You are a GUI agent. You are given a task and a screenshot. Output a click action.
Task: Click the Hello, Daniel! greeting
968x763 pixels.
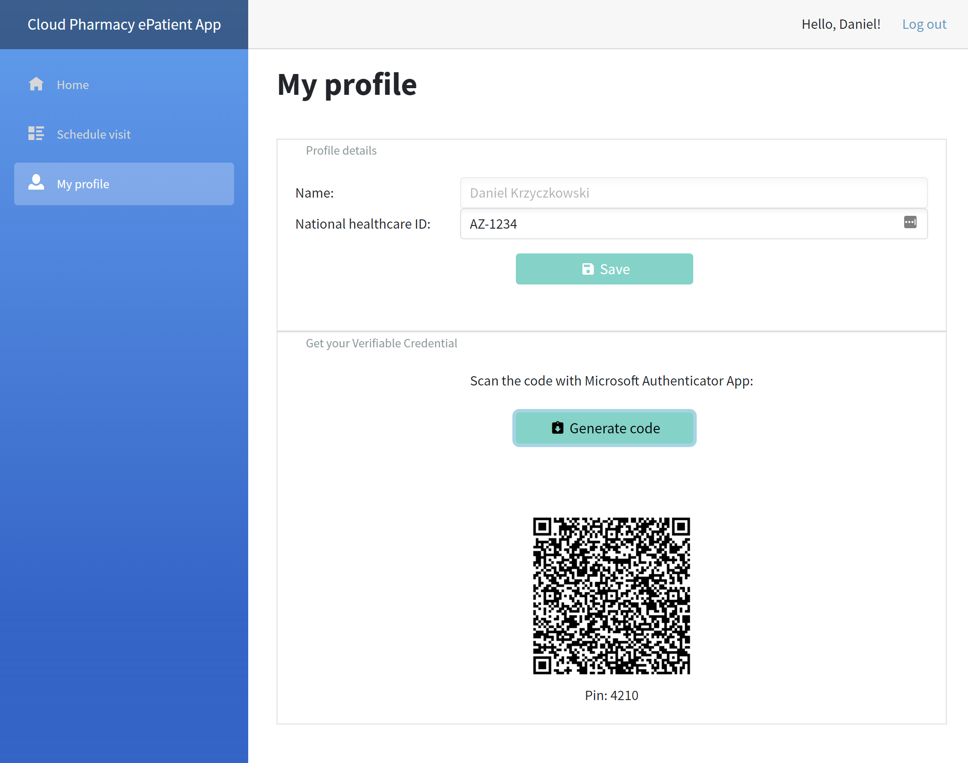point(841,24)
